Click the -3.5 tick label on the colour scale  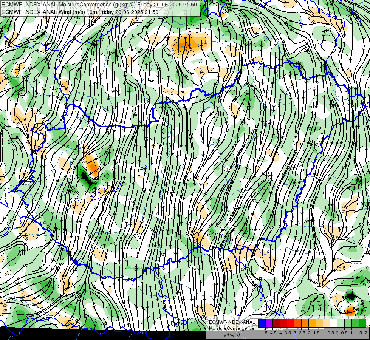point(287,333)
